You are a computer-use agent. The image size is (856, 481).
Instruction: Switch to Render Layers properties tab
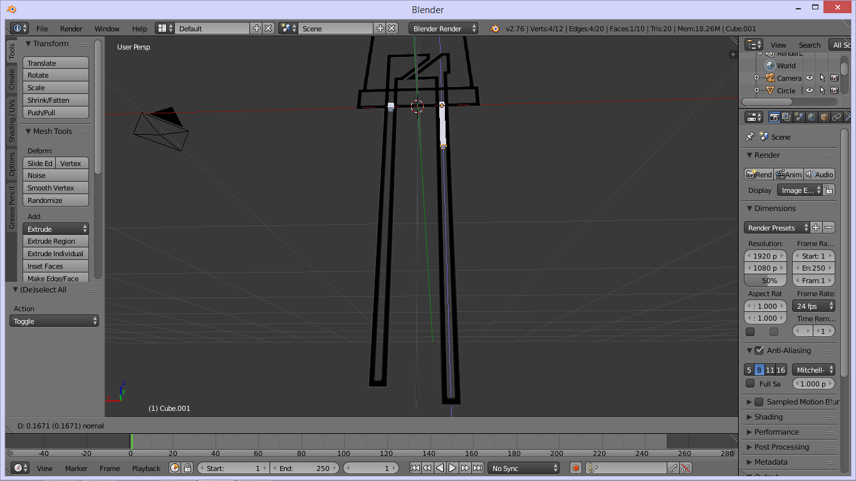(786, 117)
